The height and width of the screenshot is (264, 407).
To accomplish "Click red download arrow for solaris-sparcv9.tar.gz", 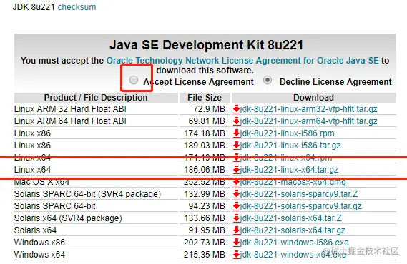I will [x=236, y=206].
